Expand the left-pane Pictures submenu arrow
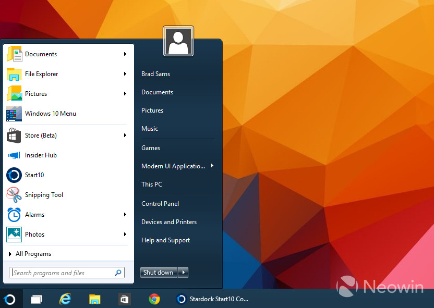Viewport: 434px width, 308px height. pos(125,93)
